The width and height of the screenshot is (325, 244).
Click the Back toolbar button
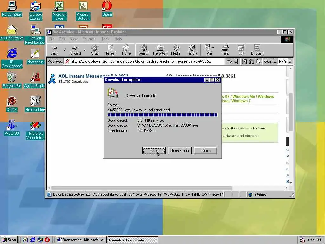[x=54, y=50]
